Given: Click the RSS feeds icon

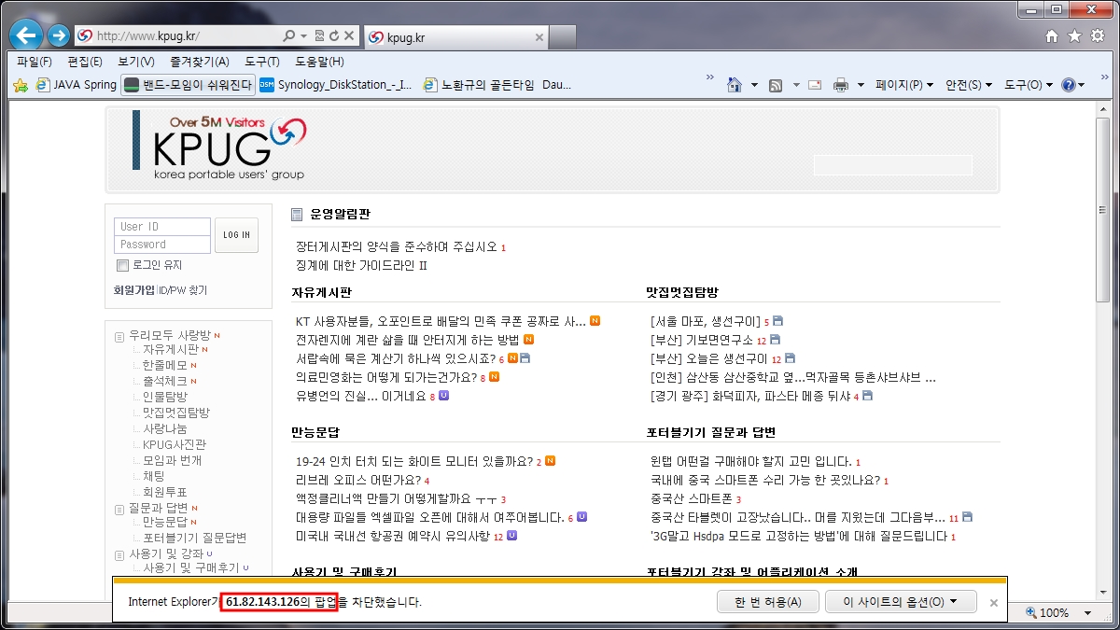Looking at the screenshot, I should (x=775, y=85).
